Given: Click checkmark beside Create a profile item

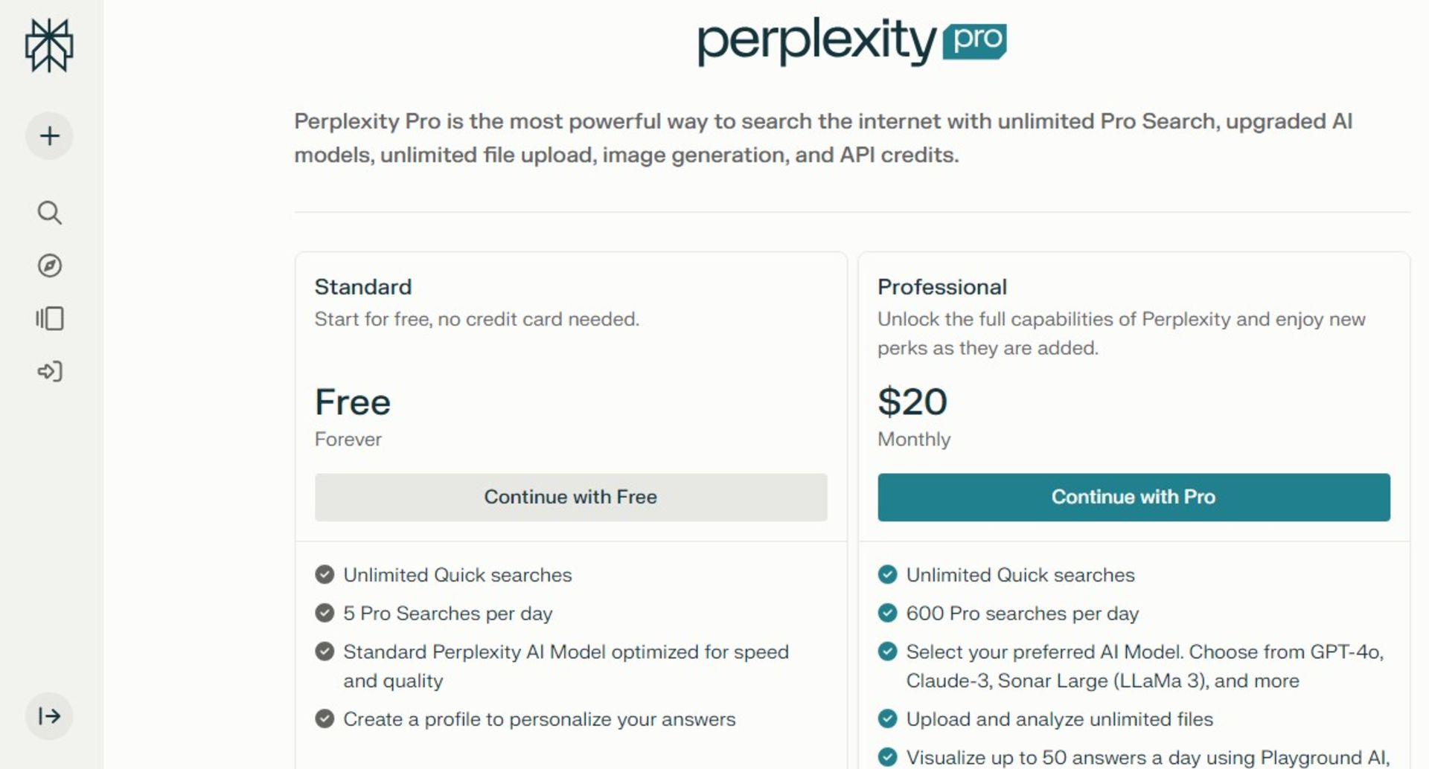Looking at the screenshot, I should click(x=325, y=718).
